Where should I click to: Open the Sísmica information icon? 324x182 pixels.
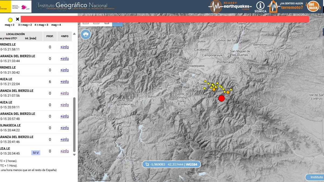[260, 7]
